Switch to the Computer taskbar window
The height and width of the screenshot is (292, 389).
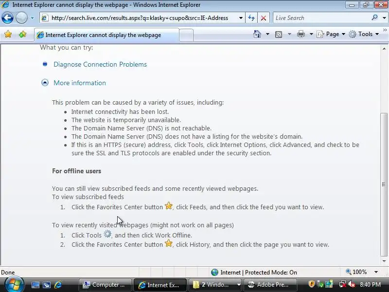point(105,285)
